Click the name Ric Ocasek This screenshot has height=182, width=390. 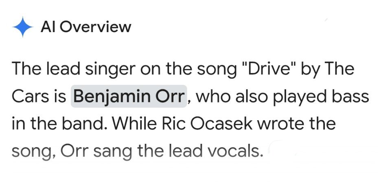[208, 124]
